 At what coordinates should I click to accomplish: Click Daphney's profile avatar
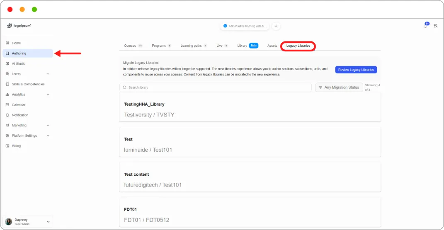[8, 222]
